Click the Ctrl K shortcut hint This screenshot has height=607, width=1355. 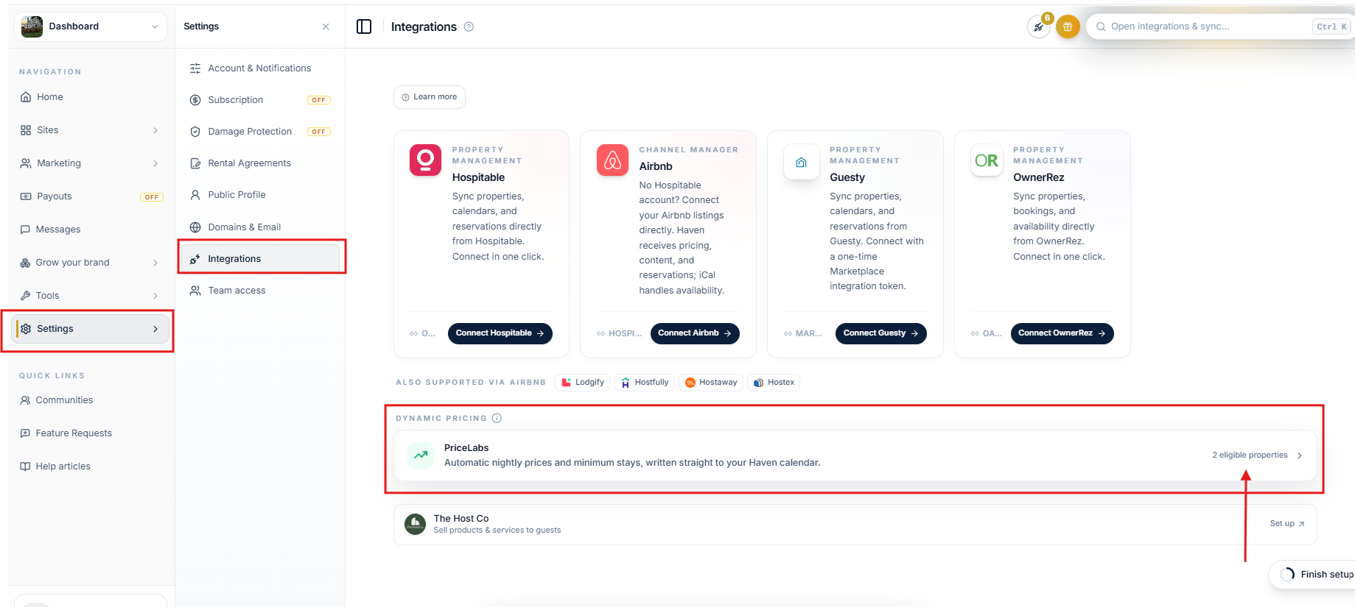click(x=1331, y=26)
